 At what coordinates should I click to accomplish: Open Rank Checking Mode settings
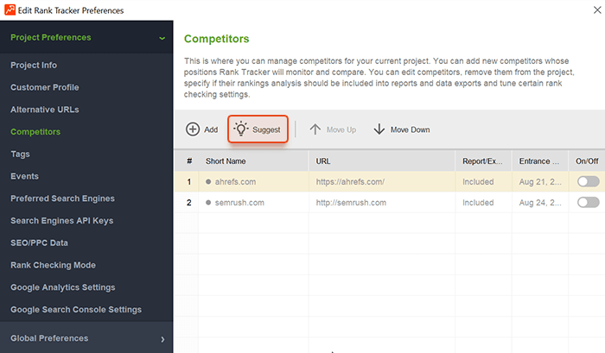53,265
